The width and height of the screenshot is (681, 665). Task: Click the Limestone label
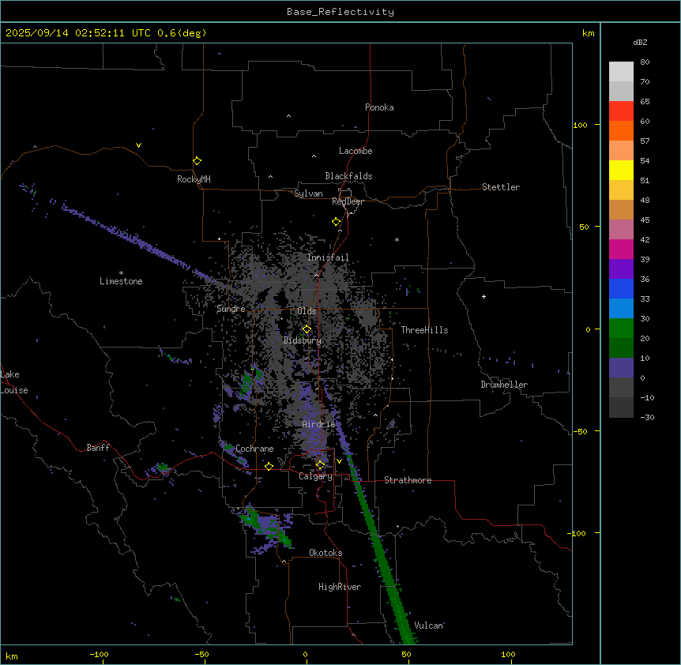pyautogui.click(x=121, y=281)
